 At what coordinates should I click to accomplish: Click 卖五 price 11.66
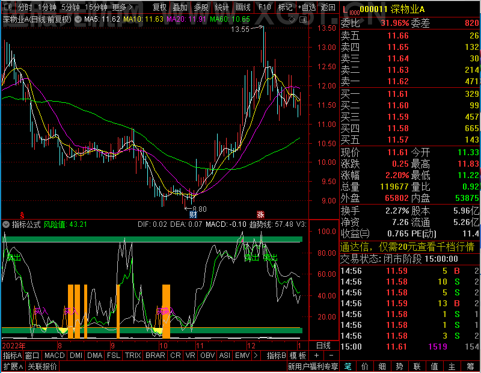[398, 36]
